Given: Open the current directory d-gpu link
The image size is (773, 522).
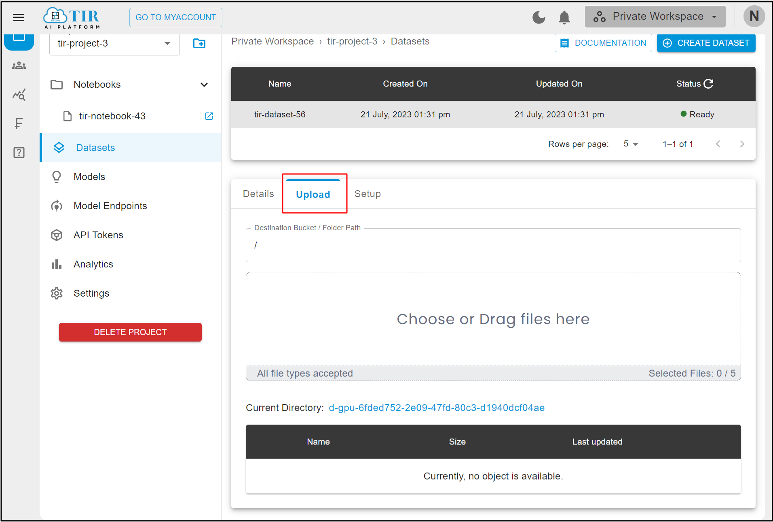Looking at the screenshot, I should pos(437,408).
